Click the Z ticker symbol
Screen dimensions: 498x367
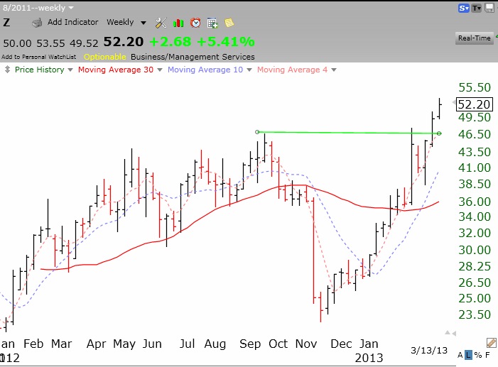coord(6,23)
